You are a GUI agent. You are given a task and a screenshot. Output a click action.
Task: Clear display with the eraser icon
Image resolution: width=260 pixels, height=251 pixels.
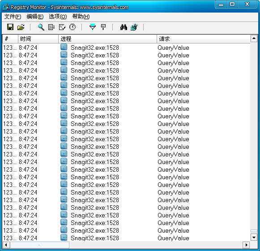pos(62,27)
